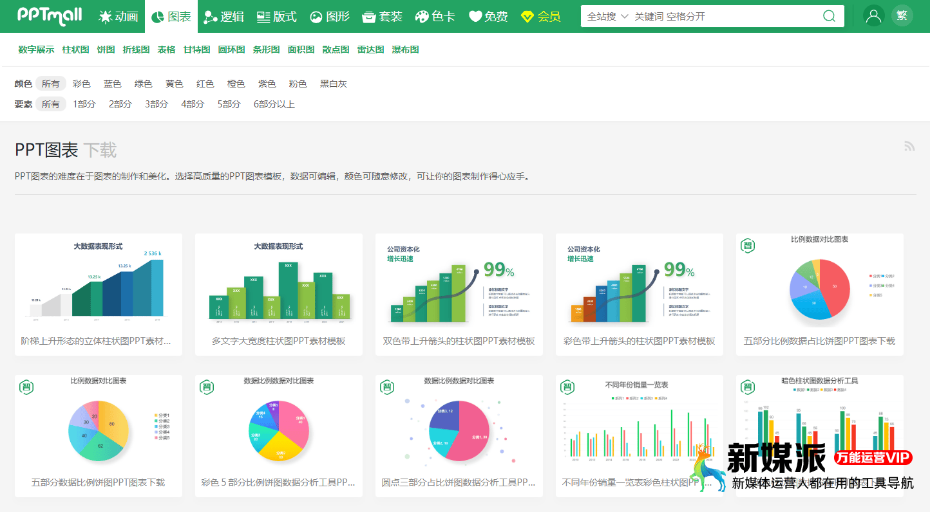This screenshot has height=512, width=930.
Task: Click the RSS feed icon
Action: point(909,147)
